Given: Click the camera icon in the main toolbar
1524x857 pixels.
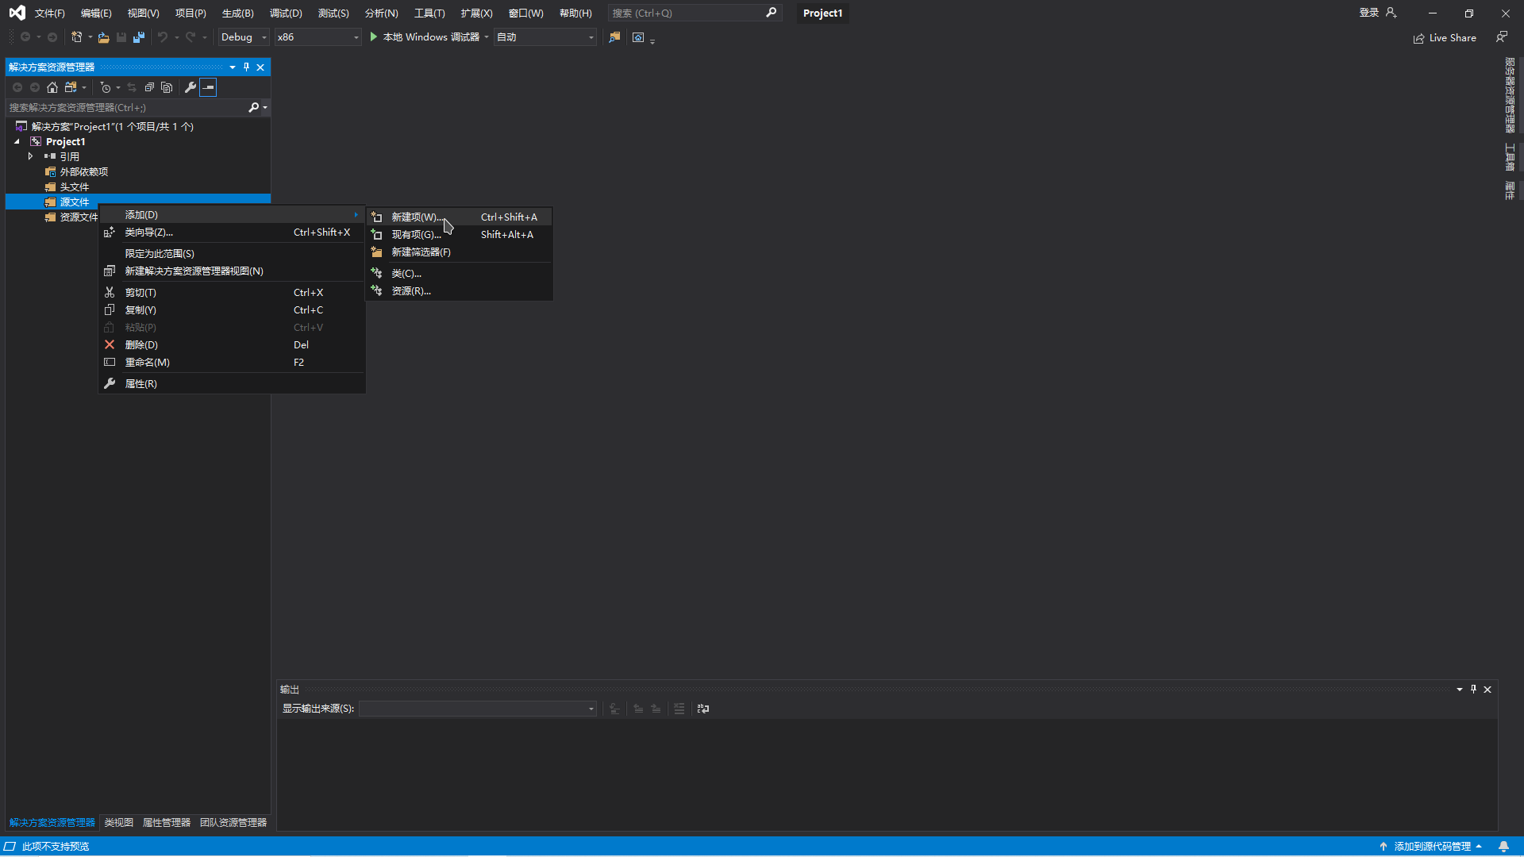Looking at the screenshot, I should pos(638,37).
